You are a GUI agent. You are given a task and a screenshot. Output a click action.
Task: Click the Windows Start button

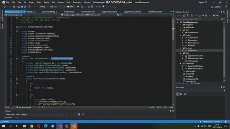(3, 126)
